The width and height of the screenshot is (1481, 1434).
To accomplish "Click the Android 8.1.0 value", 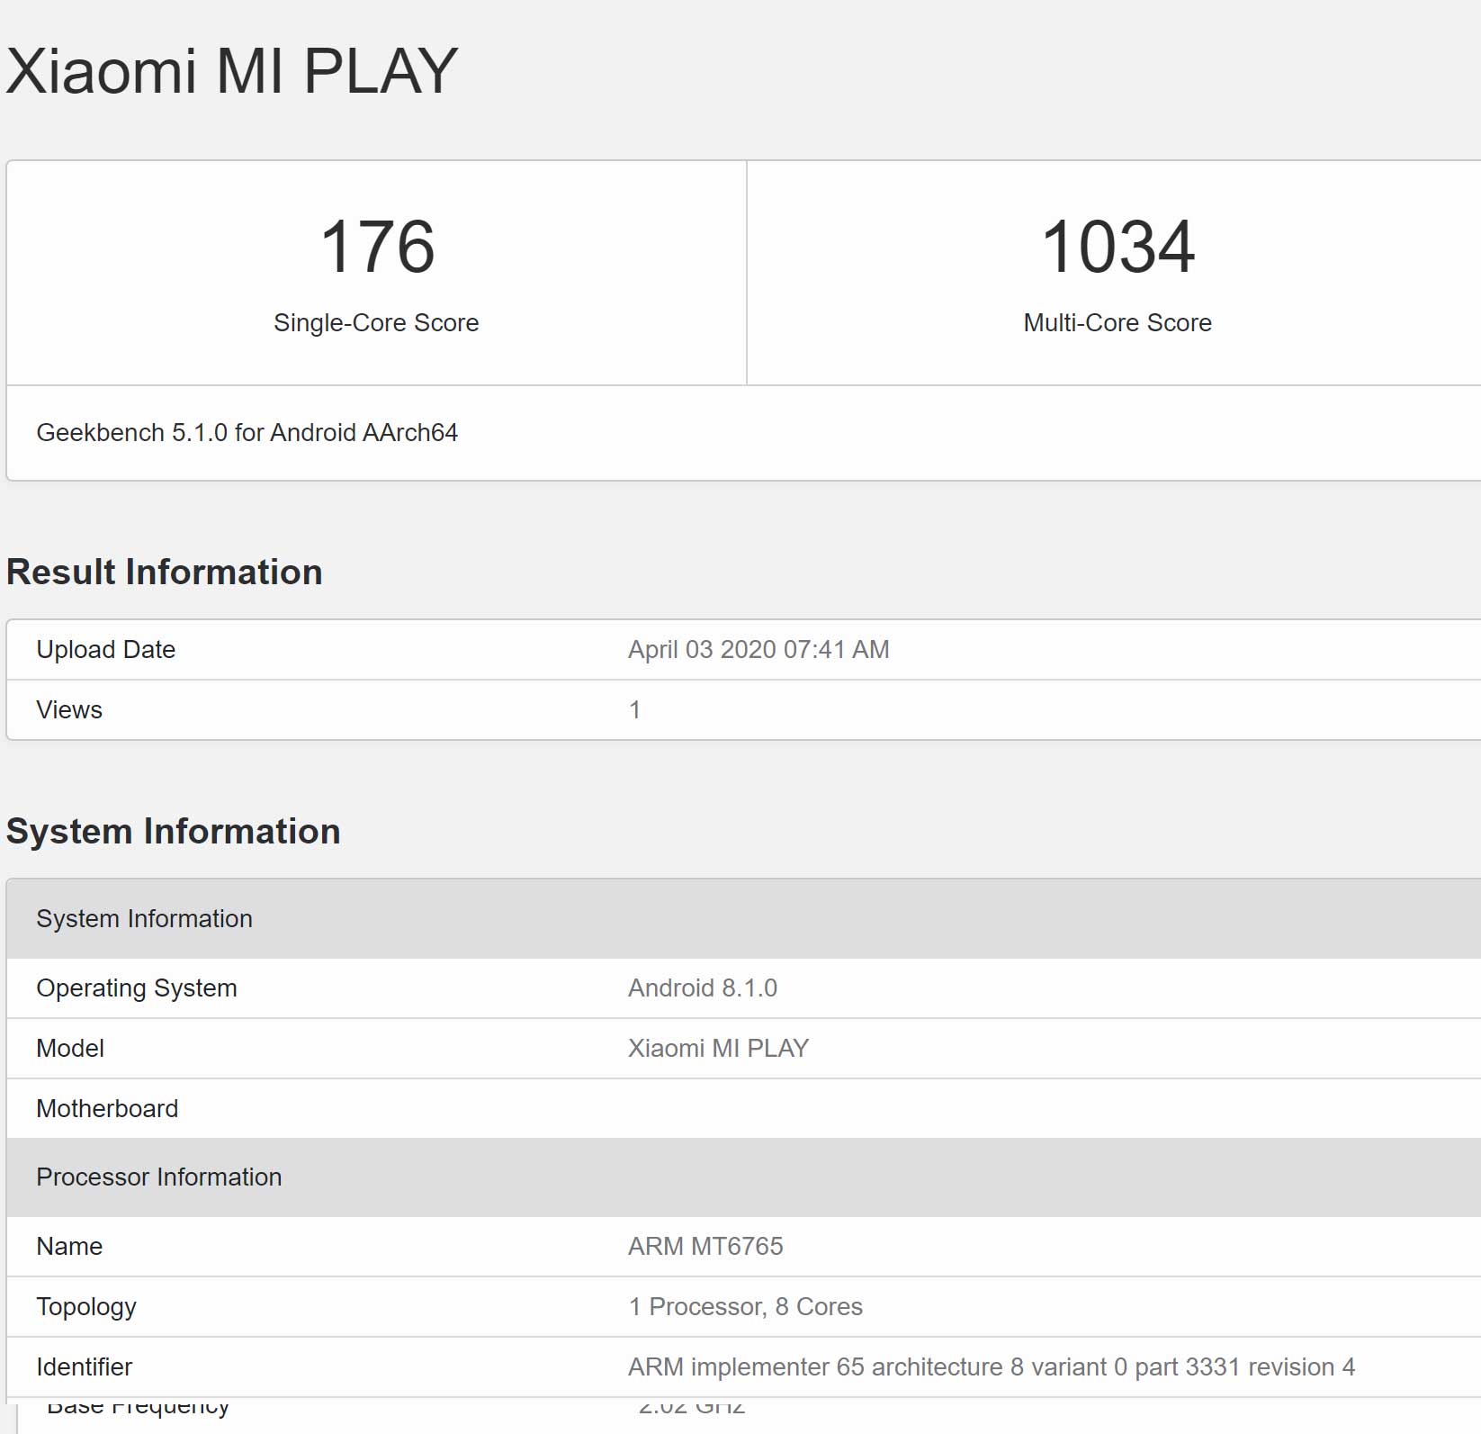I will click(702, 988).
